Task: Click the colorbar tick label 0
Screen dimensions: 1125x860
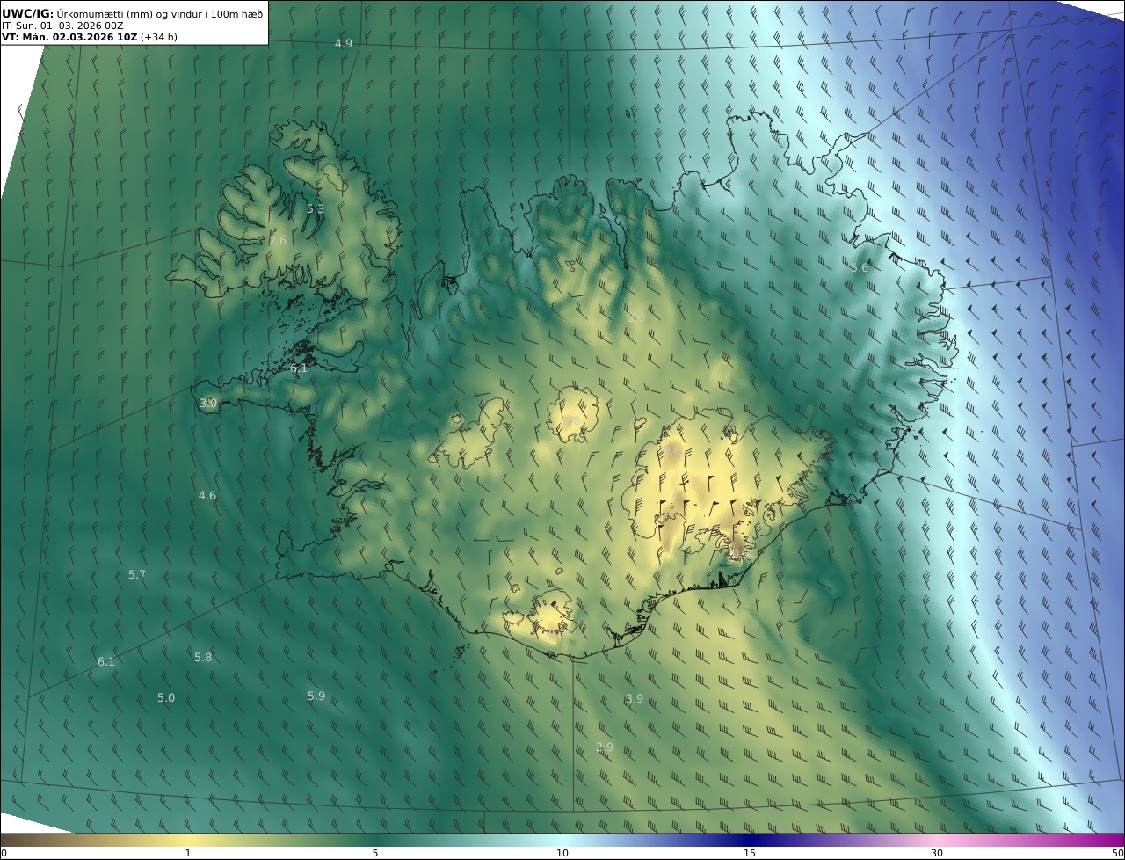Action: 4,853
